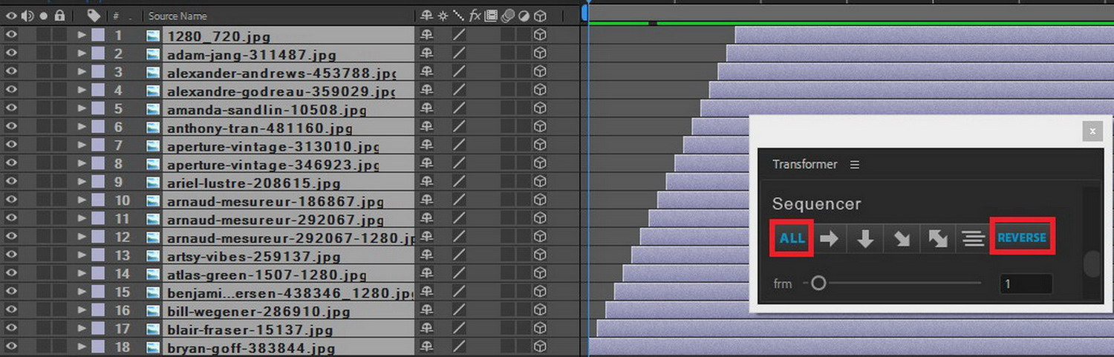Click Transformer panel vertical scrollbar
This screenshot has width=1114, height=357.
[x=1090, y=265]
